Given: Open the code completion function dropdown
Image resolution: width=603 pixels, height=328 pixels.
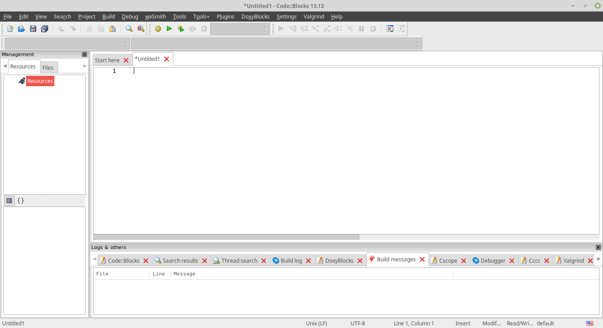Looking at the screenshot, I should point(276,44).
